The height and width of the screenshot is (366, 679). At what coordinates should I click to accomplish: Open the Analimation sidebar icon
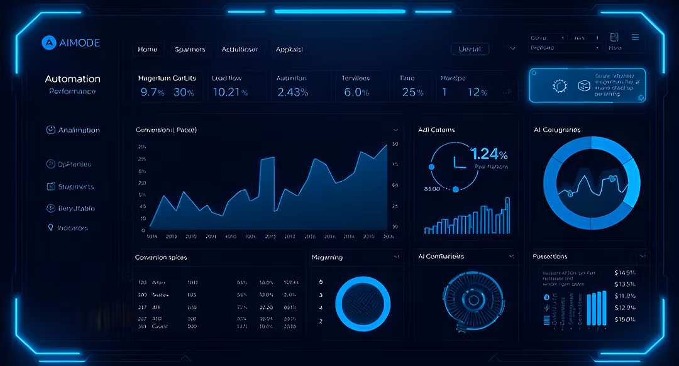coord(51,130)
